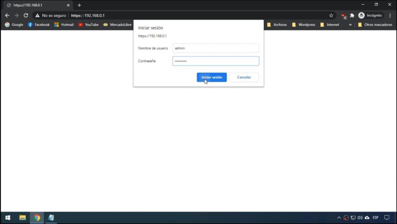
Task: Open Chrome's three-dot menu
Action: [x=390, y=15]
